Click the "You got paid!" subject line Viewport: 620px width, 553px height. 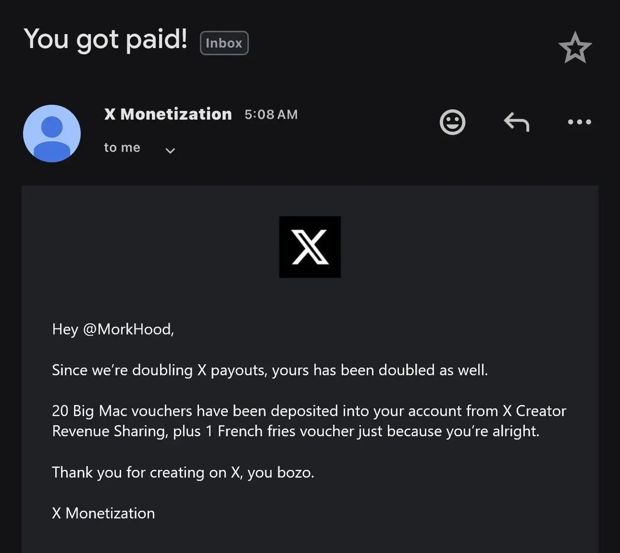point(105,39)
